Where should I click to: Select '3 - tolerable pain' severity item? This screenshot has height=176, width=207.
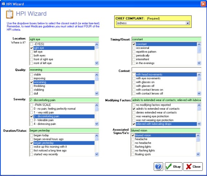coord(44,120)
